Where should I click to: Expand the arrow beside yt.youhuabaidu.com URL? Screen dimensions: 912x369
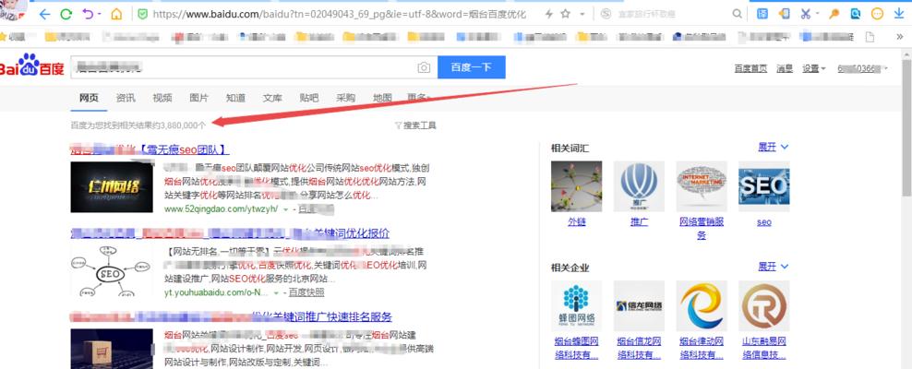point(276,292)
